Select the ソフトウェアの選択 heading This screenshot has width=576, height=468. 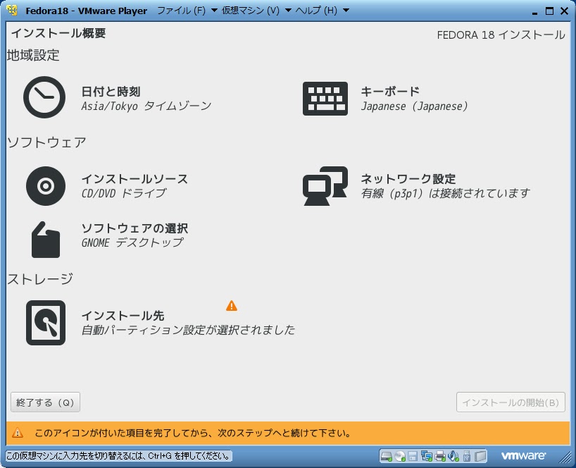click(134, 228)
